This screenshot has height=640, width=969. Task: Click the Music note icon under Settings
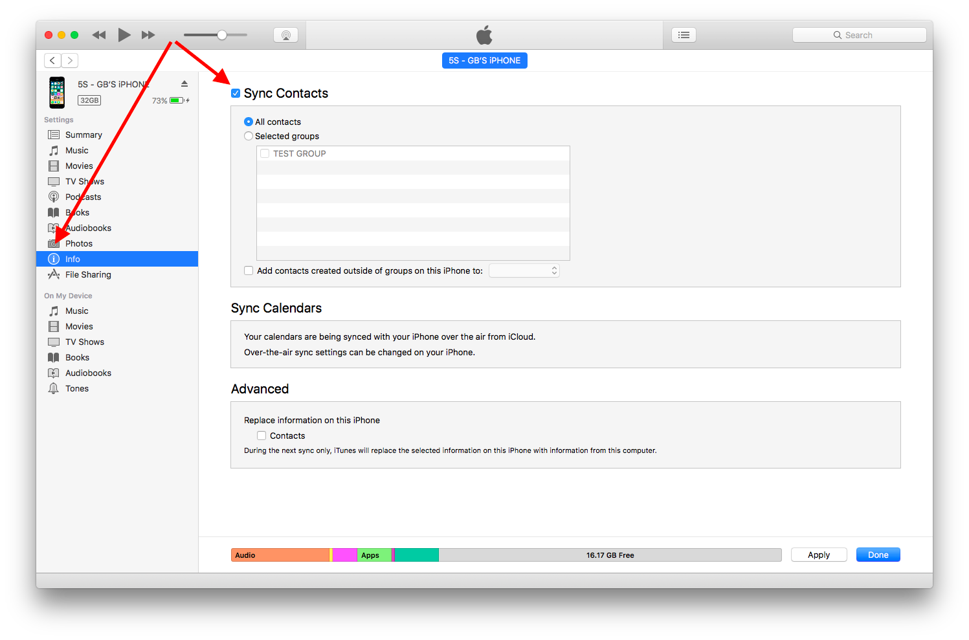(x=54, y=150)
